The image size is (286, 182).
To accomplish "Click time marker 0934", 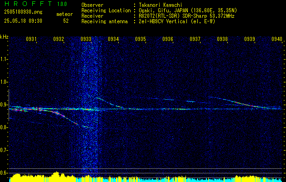I will (113, 39).
